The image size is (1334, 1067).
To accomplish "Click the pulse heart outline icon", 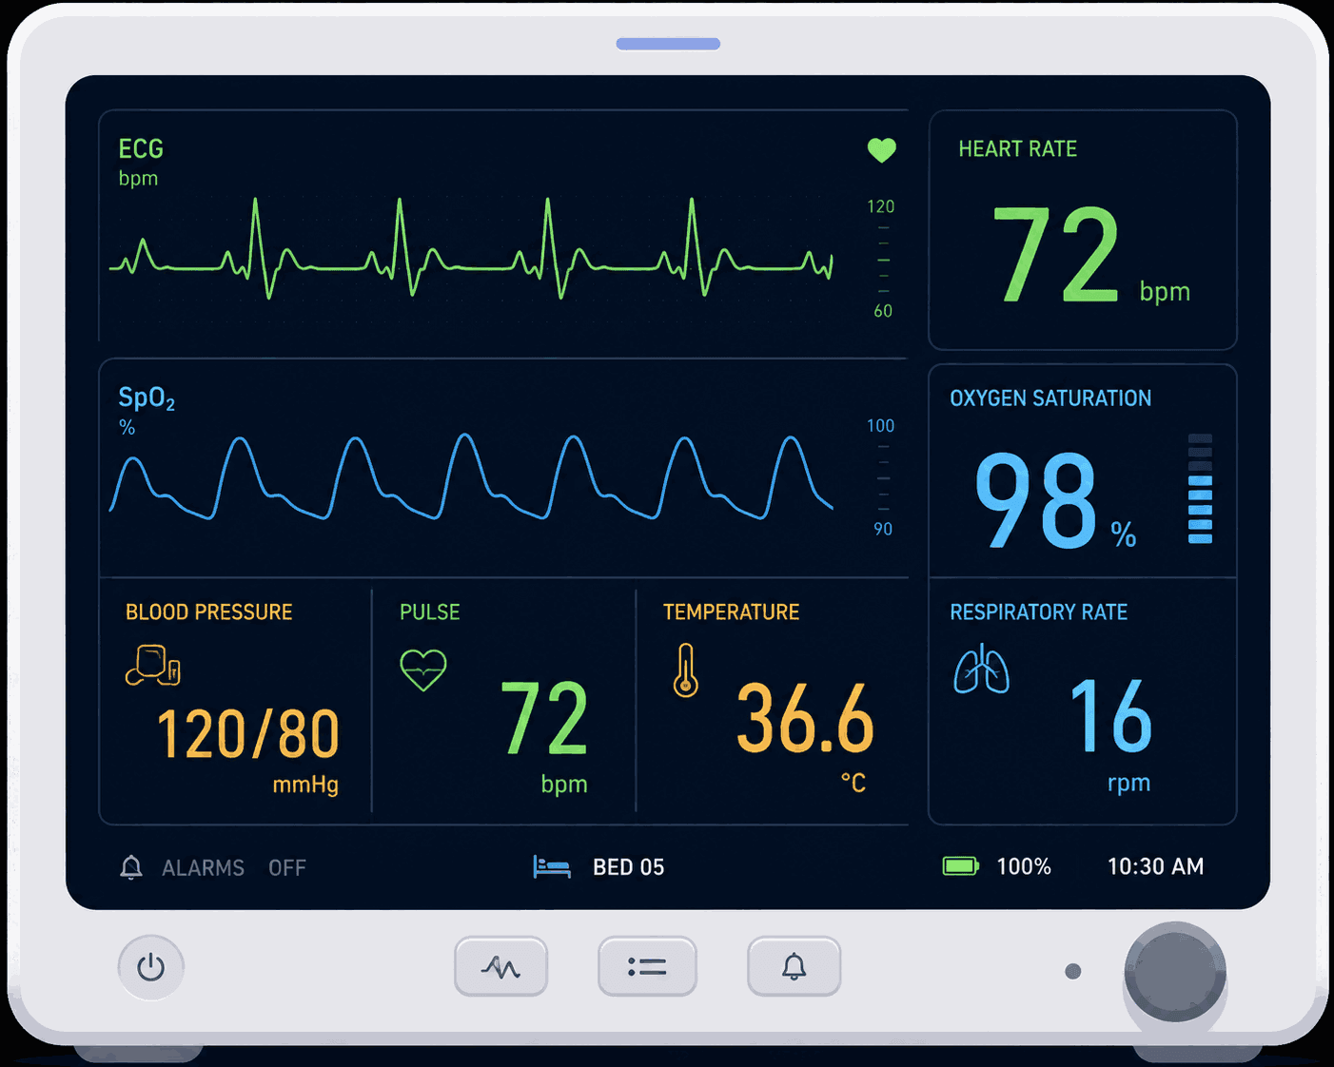I will (x=423, y=669).
